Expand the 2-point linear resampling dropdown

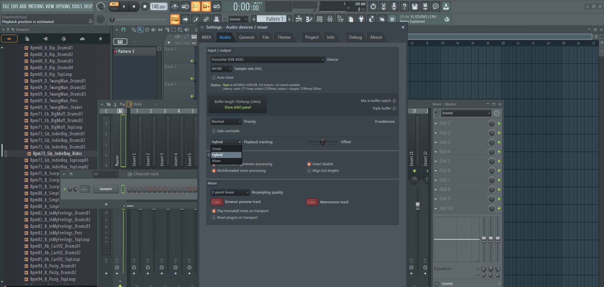(230, 192)
